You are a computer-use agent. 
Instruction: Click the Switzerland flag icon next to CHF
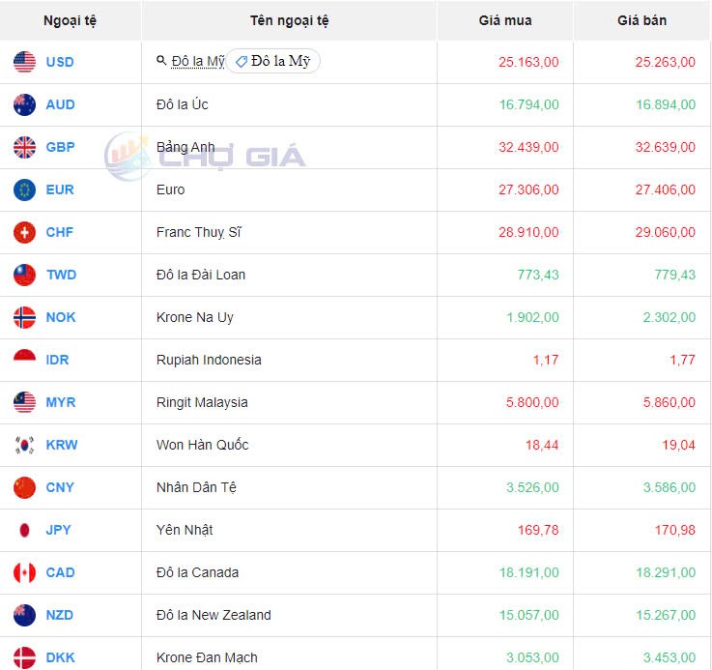24,232
